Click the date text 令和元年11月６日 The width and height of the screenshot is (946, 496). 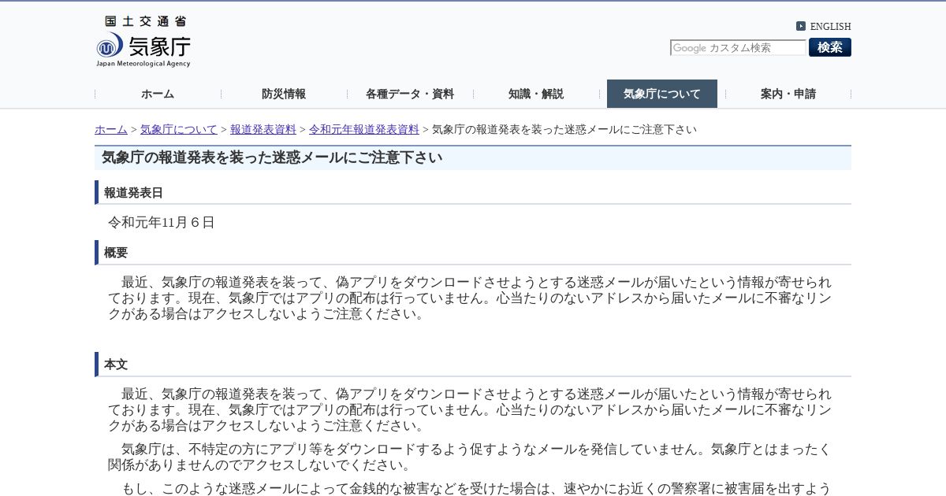point(162,223)
